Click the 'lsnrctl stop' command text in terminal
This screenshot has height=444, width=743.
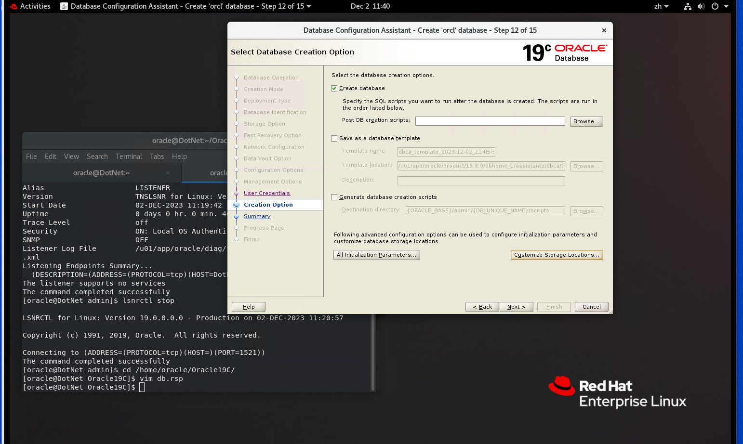[x=148, y=301]
